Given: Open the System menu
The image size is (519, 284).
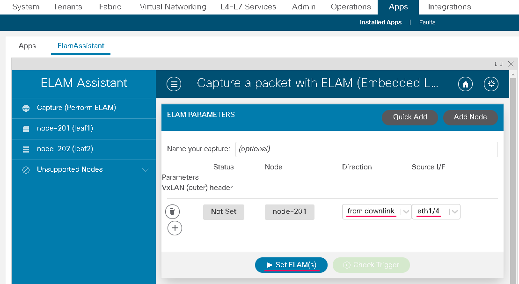Looking at the screenshot, I should pos(26,7).
